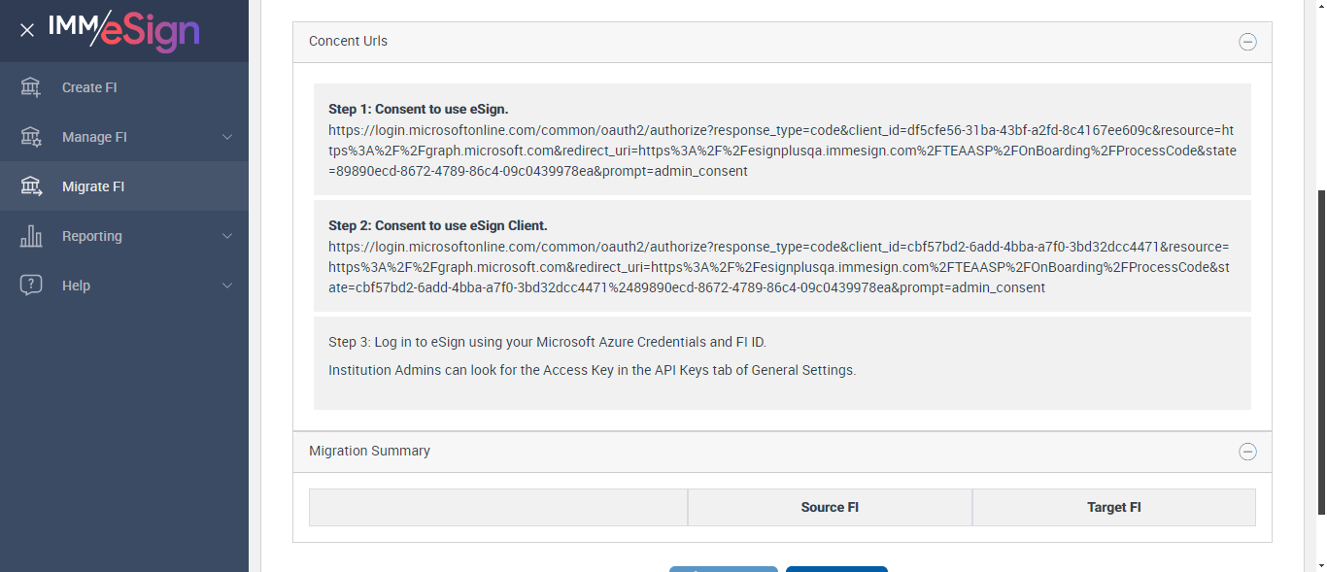
Task: Click the Manage FI gear-bank icon
Action: pyautogui.click(x=31, y=137)
